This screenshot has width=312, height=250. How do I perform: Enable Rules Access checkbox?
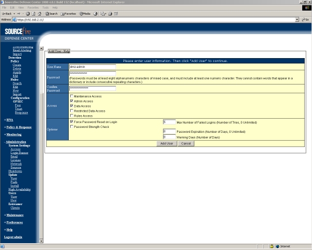[72, 116]
